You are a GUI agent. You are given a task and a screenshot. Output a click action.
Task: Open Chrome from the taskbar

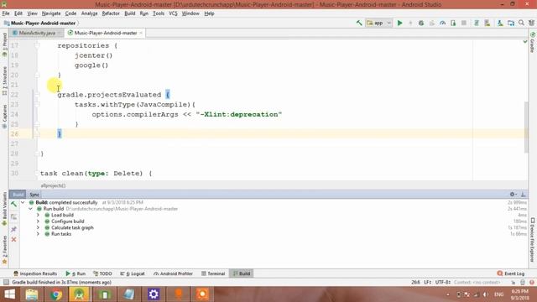pyautogui.click(x=56, y=294)
